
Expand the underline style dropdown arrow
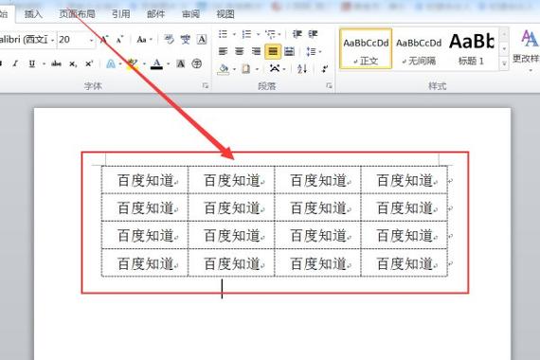coord(45,64)
